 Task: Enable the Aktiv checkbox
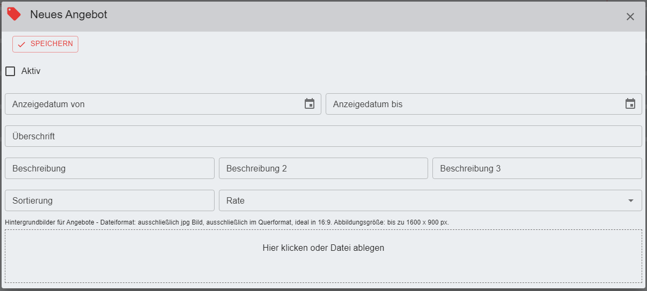point(10,71)
